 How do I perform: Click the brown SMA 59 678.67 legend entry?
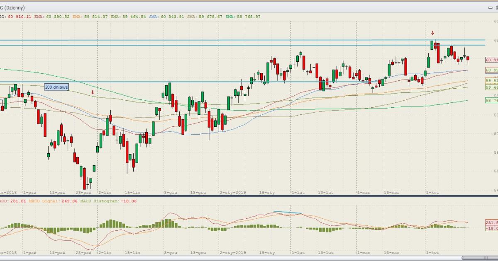tap(204, 17)
